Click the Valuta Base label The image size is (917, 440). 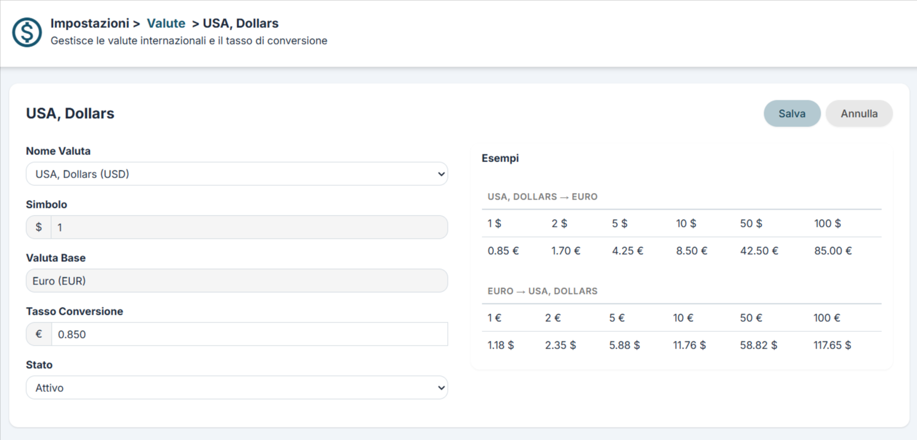click(x=56, y=258)
